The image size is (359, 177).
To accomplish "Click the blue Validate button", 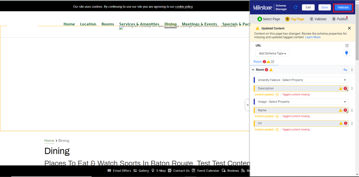I will 343,7.
